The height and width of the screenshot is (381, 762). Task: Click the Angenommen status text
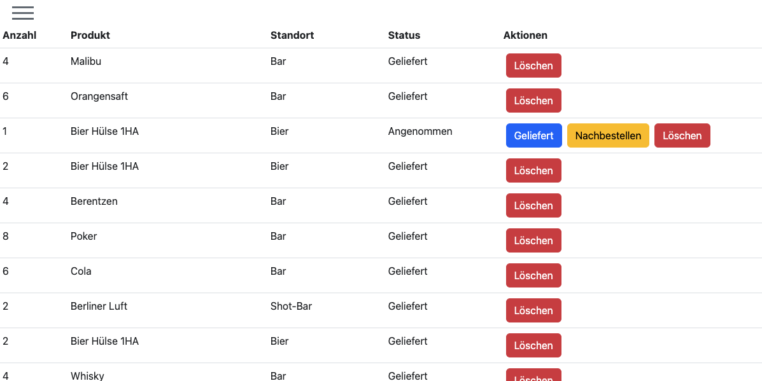pos(420,132)
